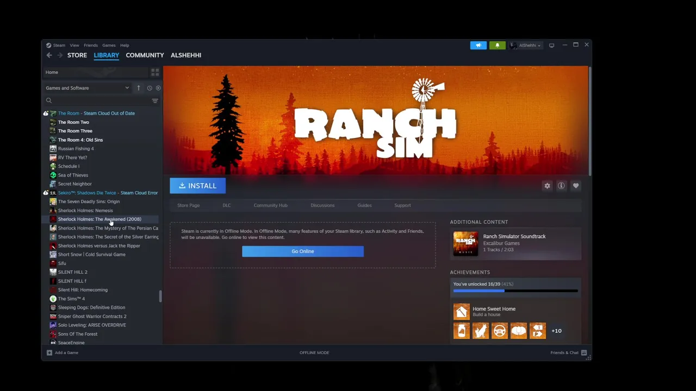The image size is (696, 391).
Task: Click The Sims 4 game icon
Action: click(53, 299)
